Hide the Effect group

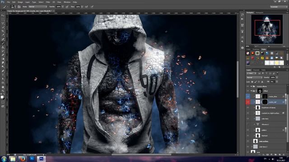coord(248,91)
